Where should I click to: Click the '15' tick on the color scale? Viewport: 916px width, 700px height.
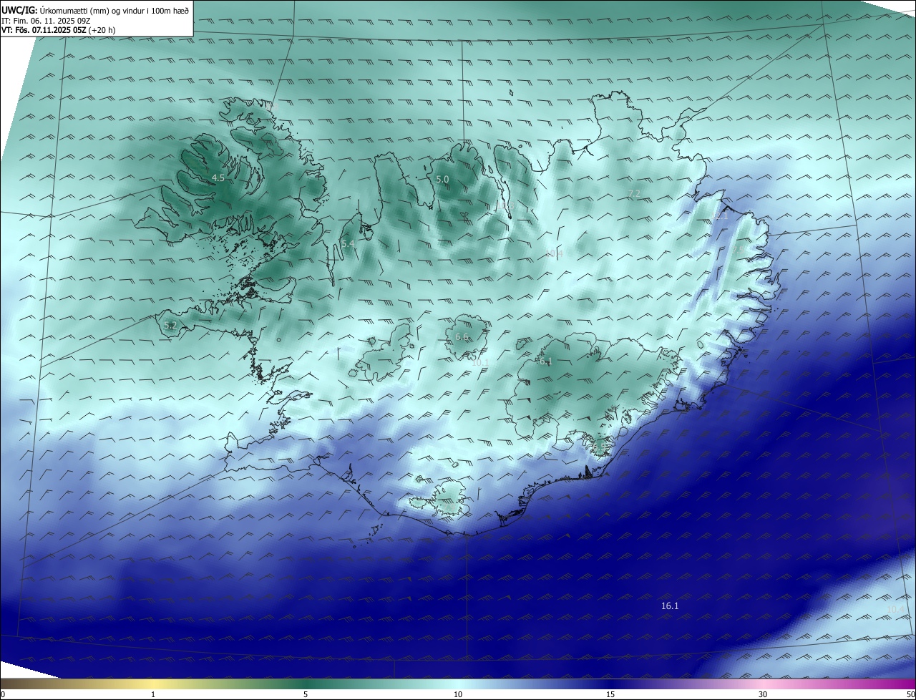click(610, 694)
